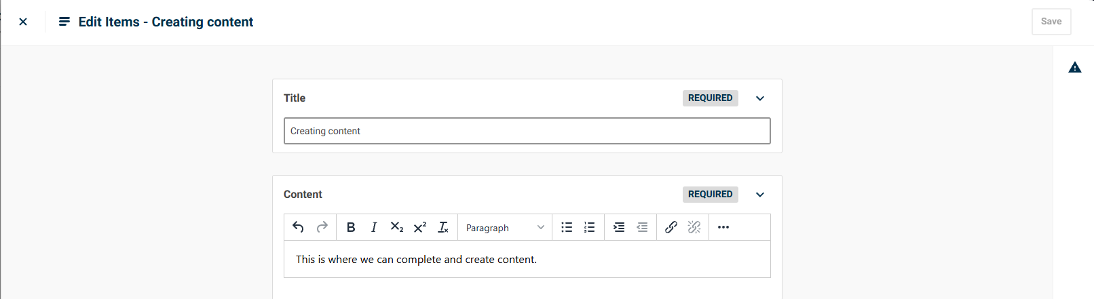Open the Paragraph style dropdown
The height and width of the screenshot is (299, 1094).
click(x=505, y=227)
